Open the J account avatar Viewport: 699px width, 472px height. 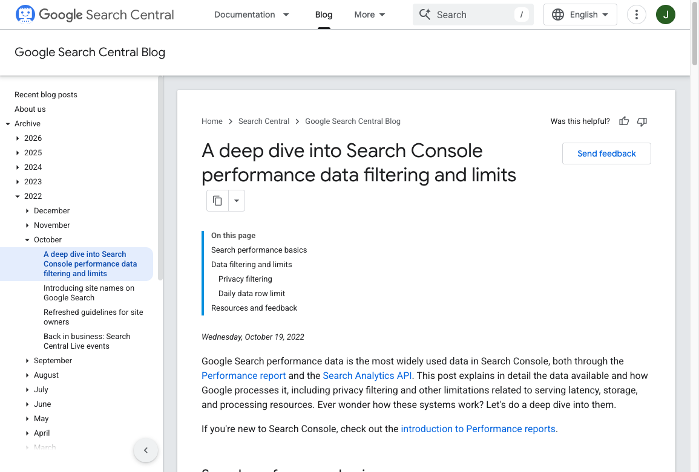[666, 15]
